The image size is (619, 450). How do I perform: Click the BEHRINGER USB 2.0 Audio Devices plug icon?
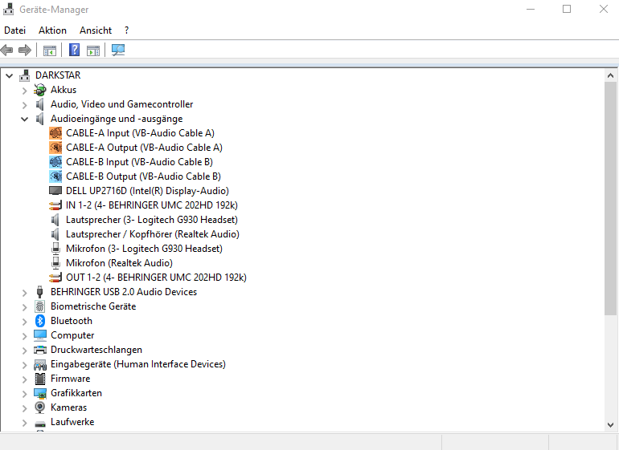click(x=39, y=292)
